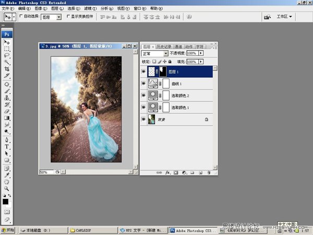Select the Magic Wand tool

pos(7,62)
